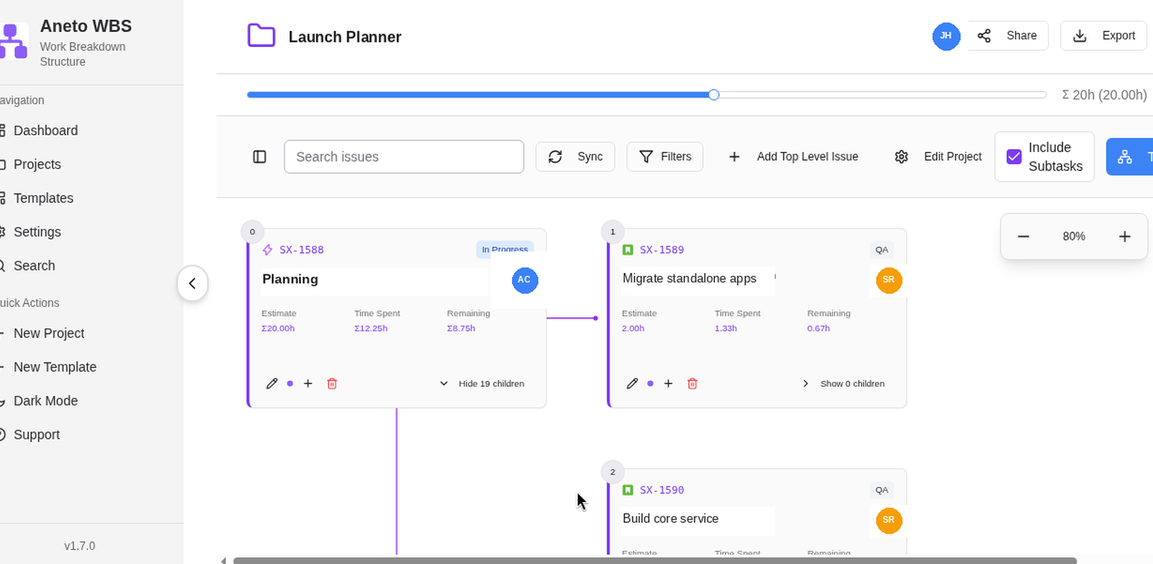Click the Σ20.00h estimate on Planning
The height and width of the screenshot is (564, 1153).
(278, 328)
